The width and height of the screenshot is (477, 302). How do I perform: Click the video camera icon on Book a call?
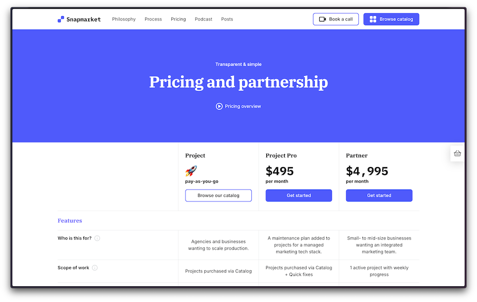[321, 19]
